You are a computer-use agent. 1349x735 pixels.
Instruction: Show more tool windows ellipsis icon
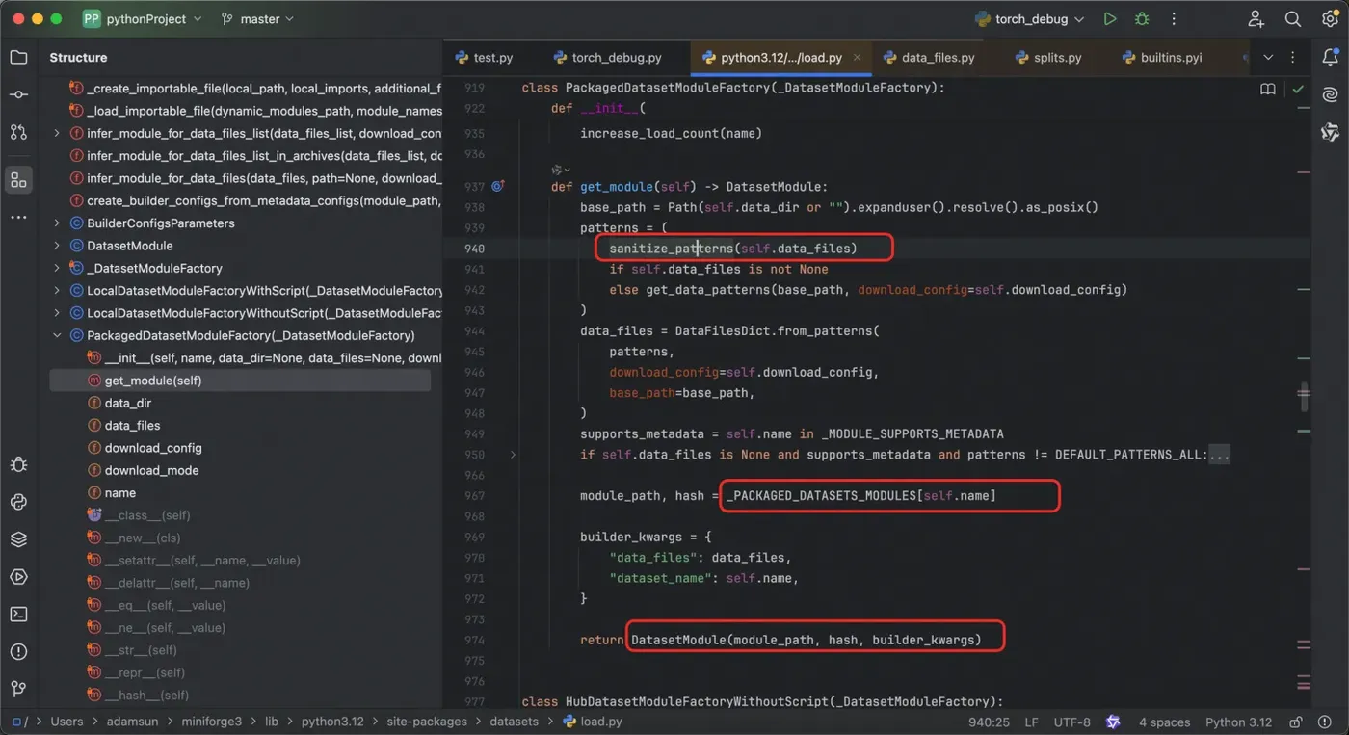click(18, 218)
